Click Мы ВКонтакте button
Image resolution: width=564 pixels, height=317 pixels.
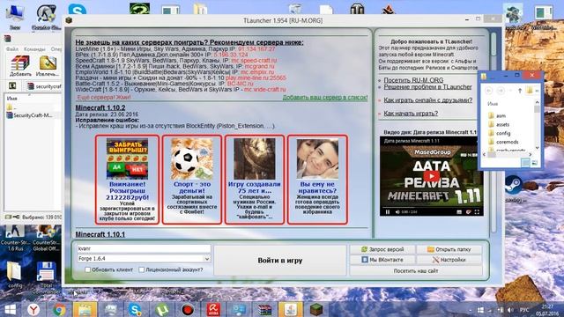[382, 260]
